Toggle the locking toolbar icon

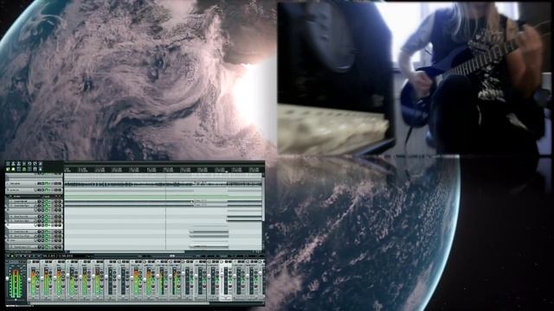(x=41, y=169)
